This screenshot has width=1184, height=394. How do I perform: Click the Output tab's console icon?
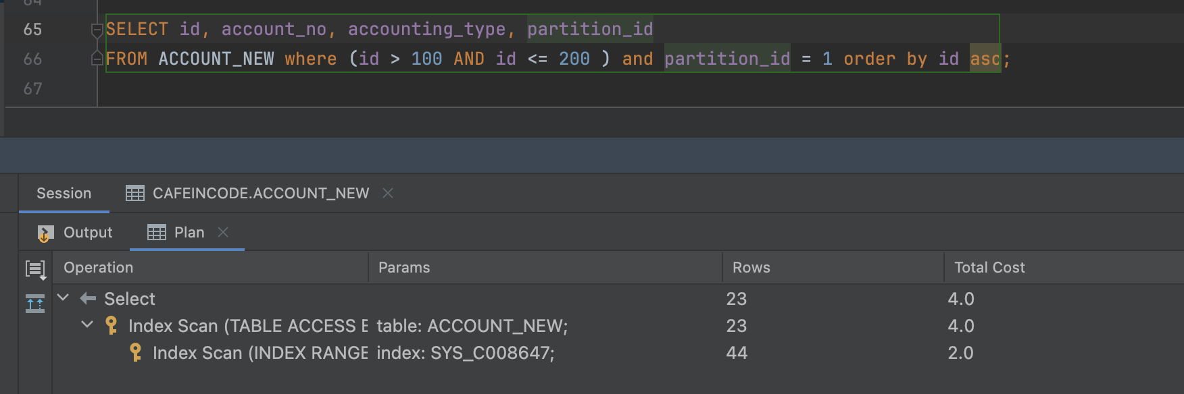(45, 233)
